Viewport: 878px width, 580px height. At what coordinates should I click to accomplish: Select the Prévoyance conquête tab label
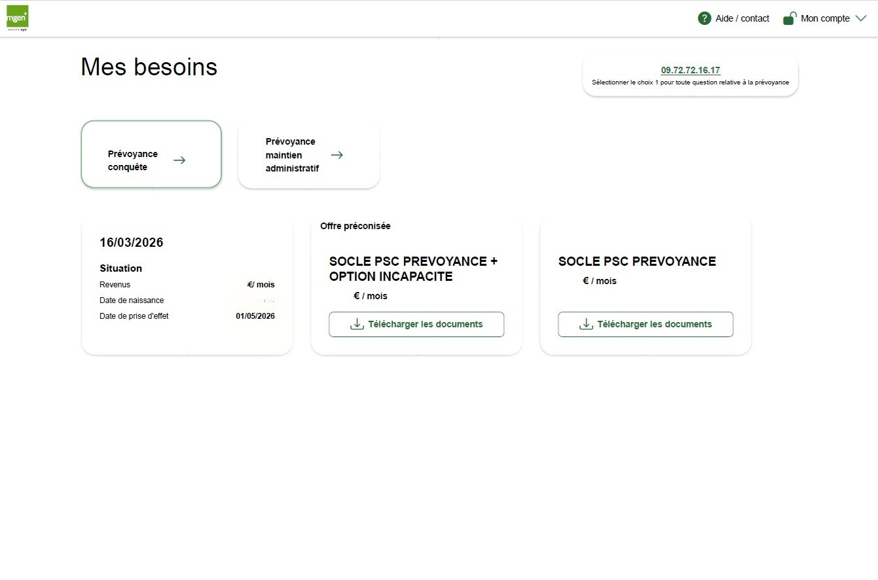point(133,160)
